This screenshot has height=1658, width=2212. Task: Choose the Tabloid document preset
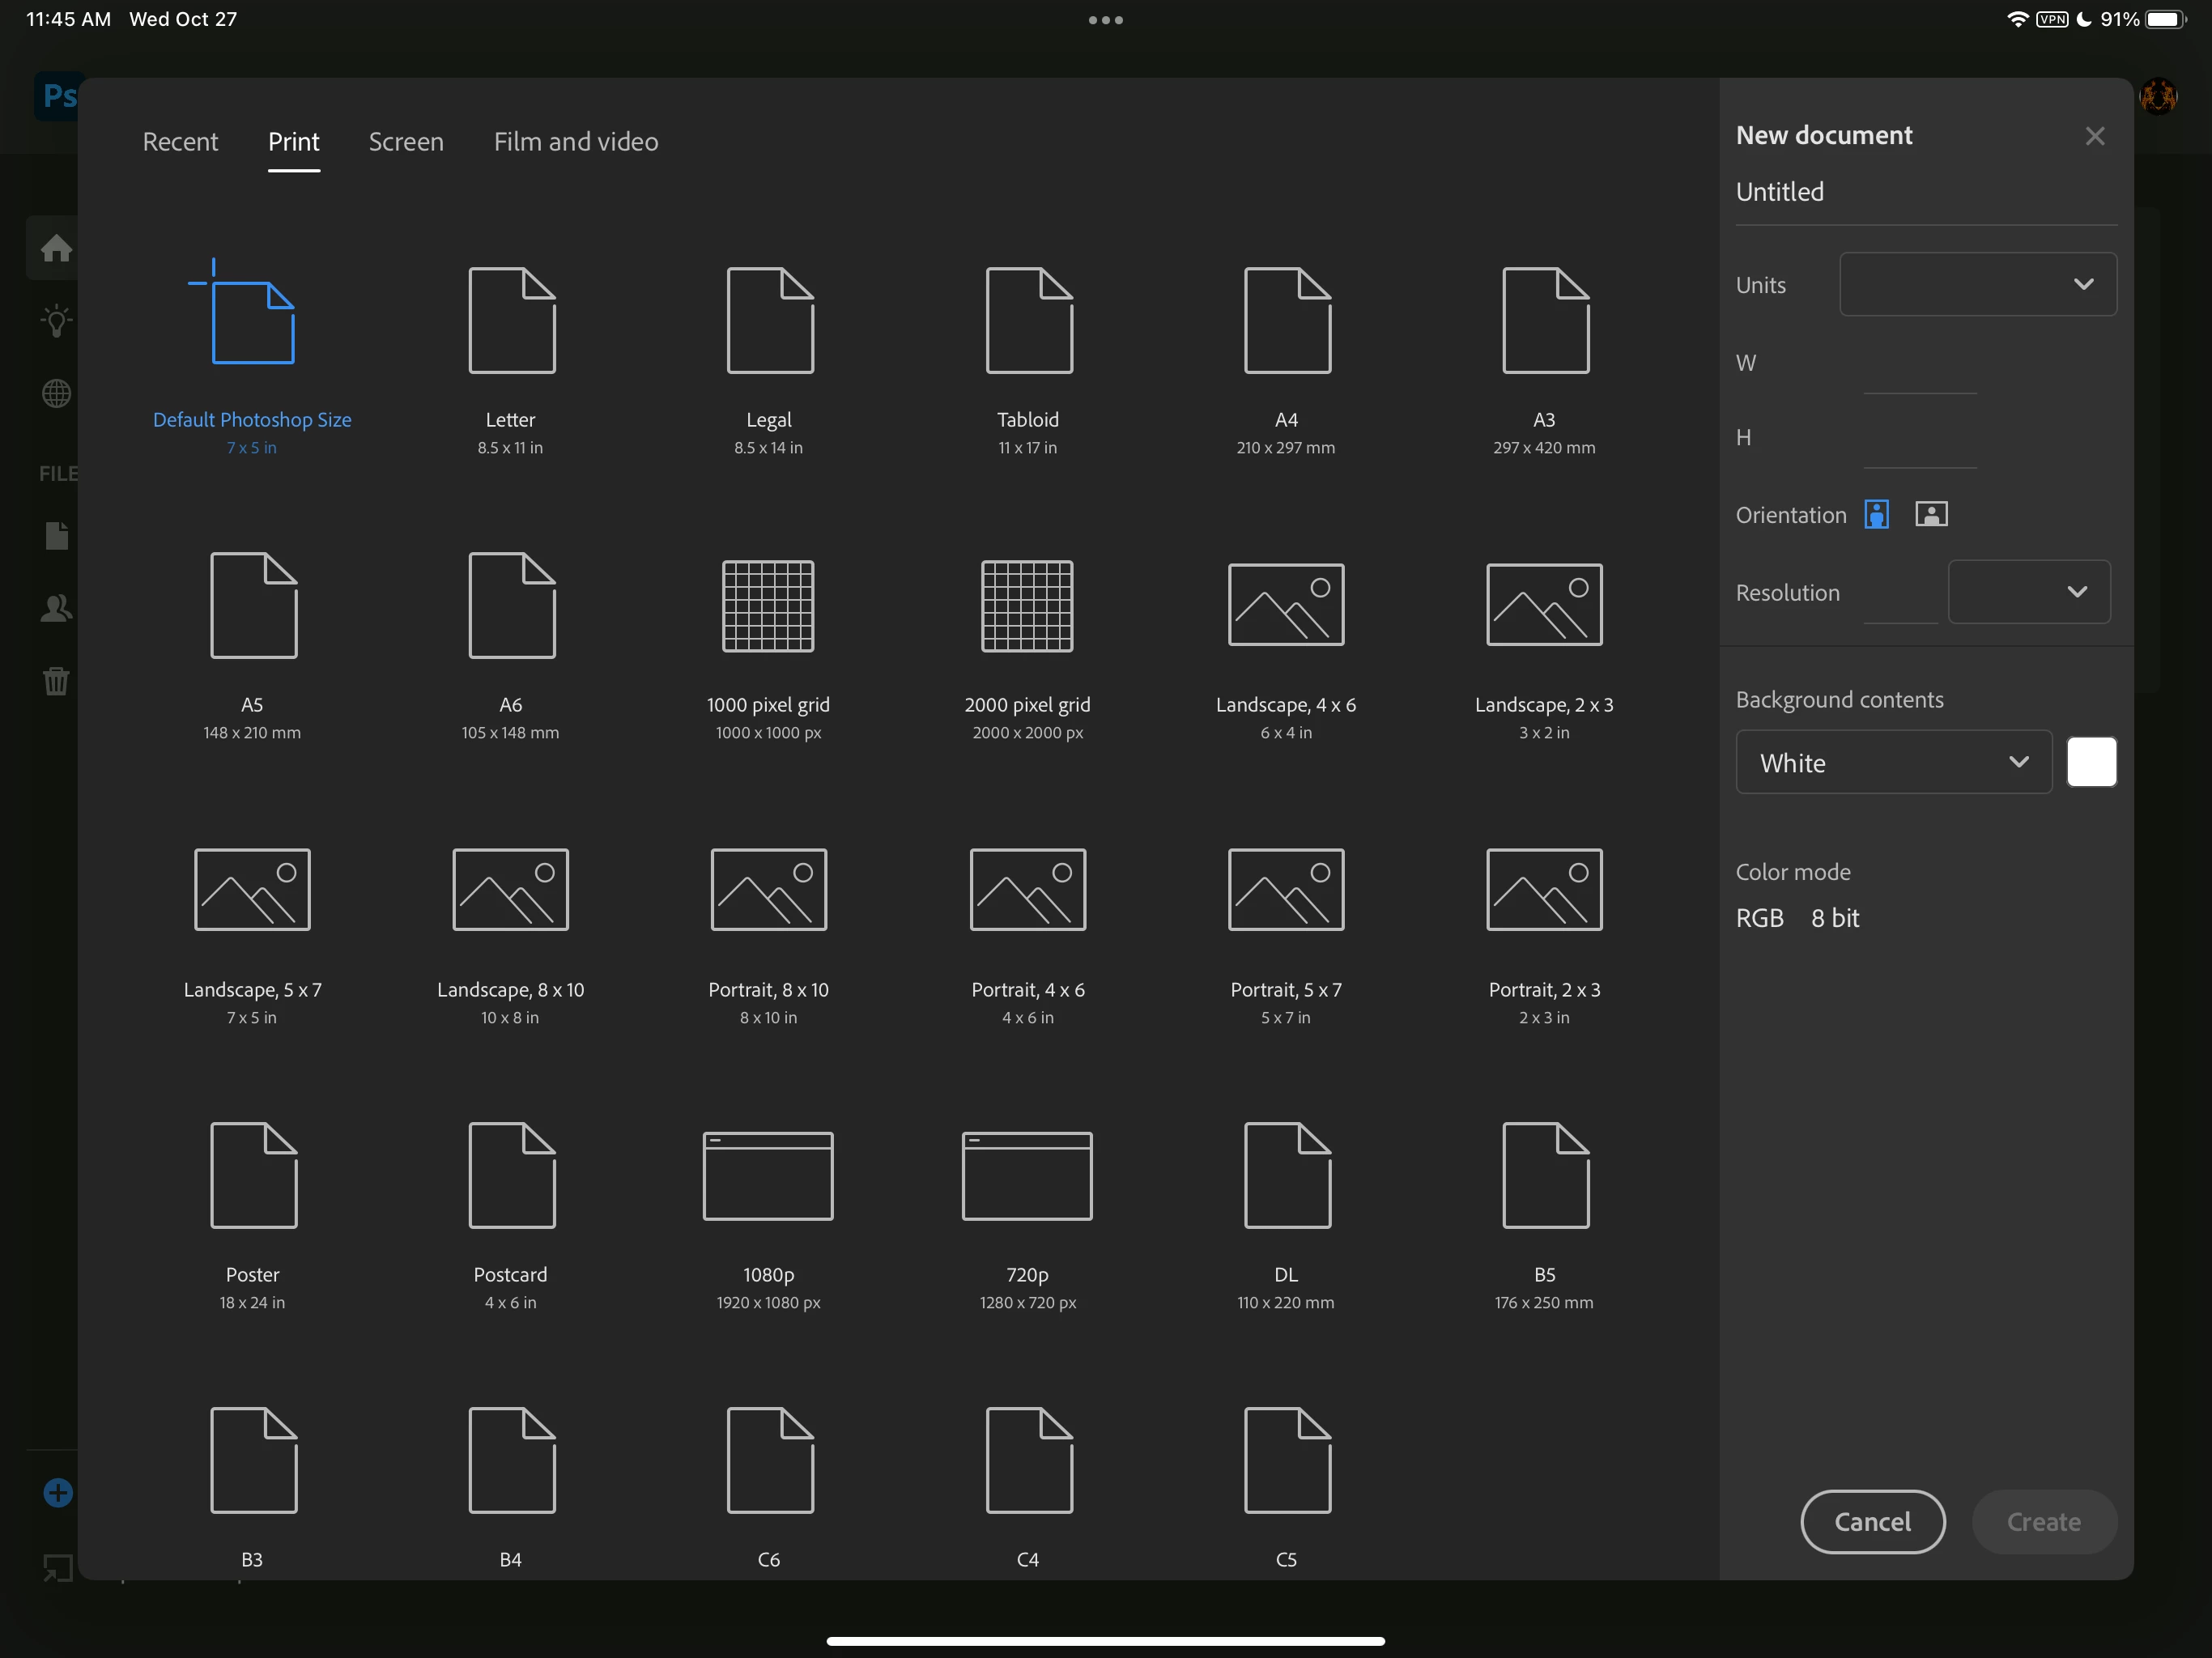pyautogui.click(x=1028, y=320)
